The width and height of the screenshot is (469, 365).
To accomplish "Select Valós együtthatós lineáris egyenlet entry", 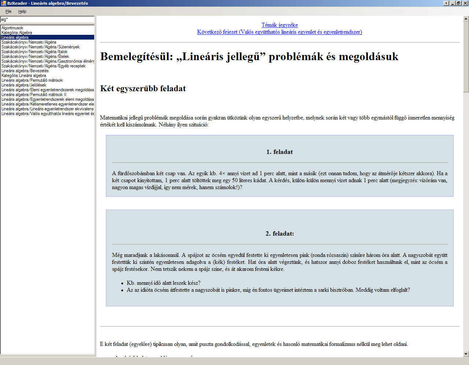I will (x=48, y=114).
